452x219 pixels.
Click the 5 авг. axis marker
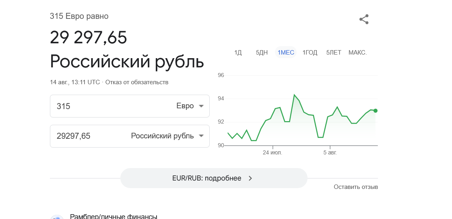pyautogui.click(x=330, y=152)
